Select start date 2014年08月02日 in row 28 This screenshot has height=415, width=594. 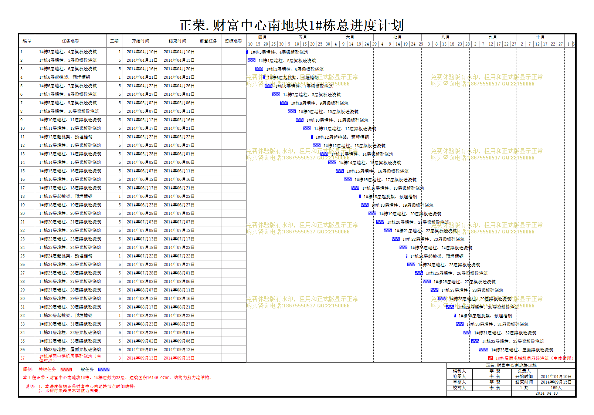tap(142, 281)
